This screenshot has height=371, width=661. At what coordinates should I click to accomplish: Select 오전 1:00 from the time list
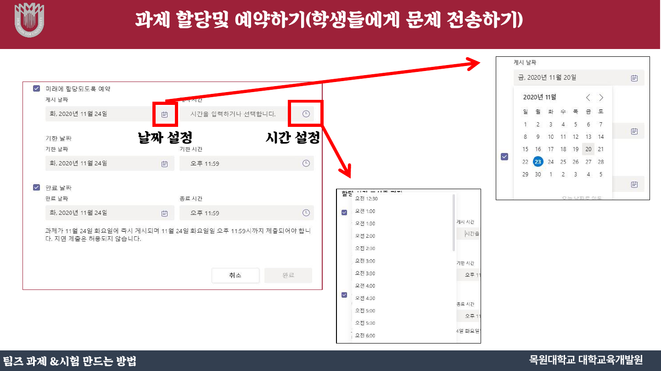pos(365,211)
